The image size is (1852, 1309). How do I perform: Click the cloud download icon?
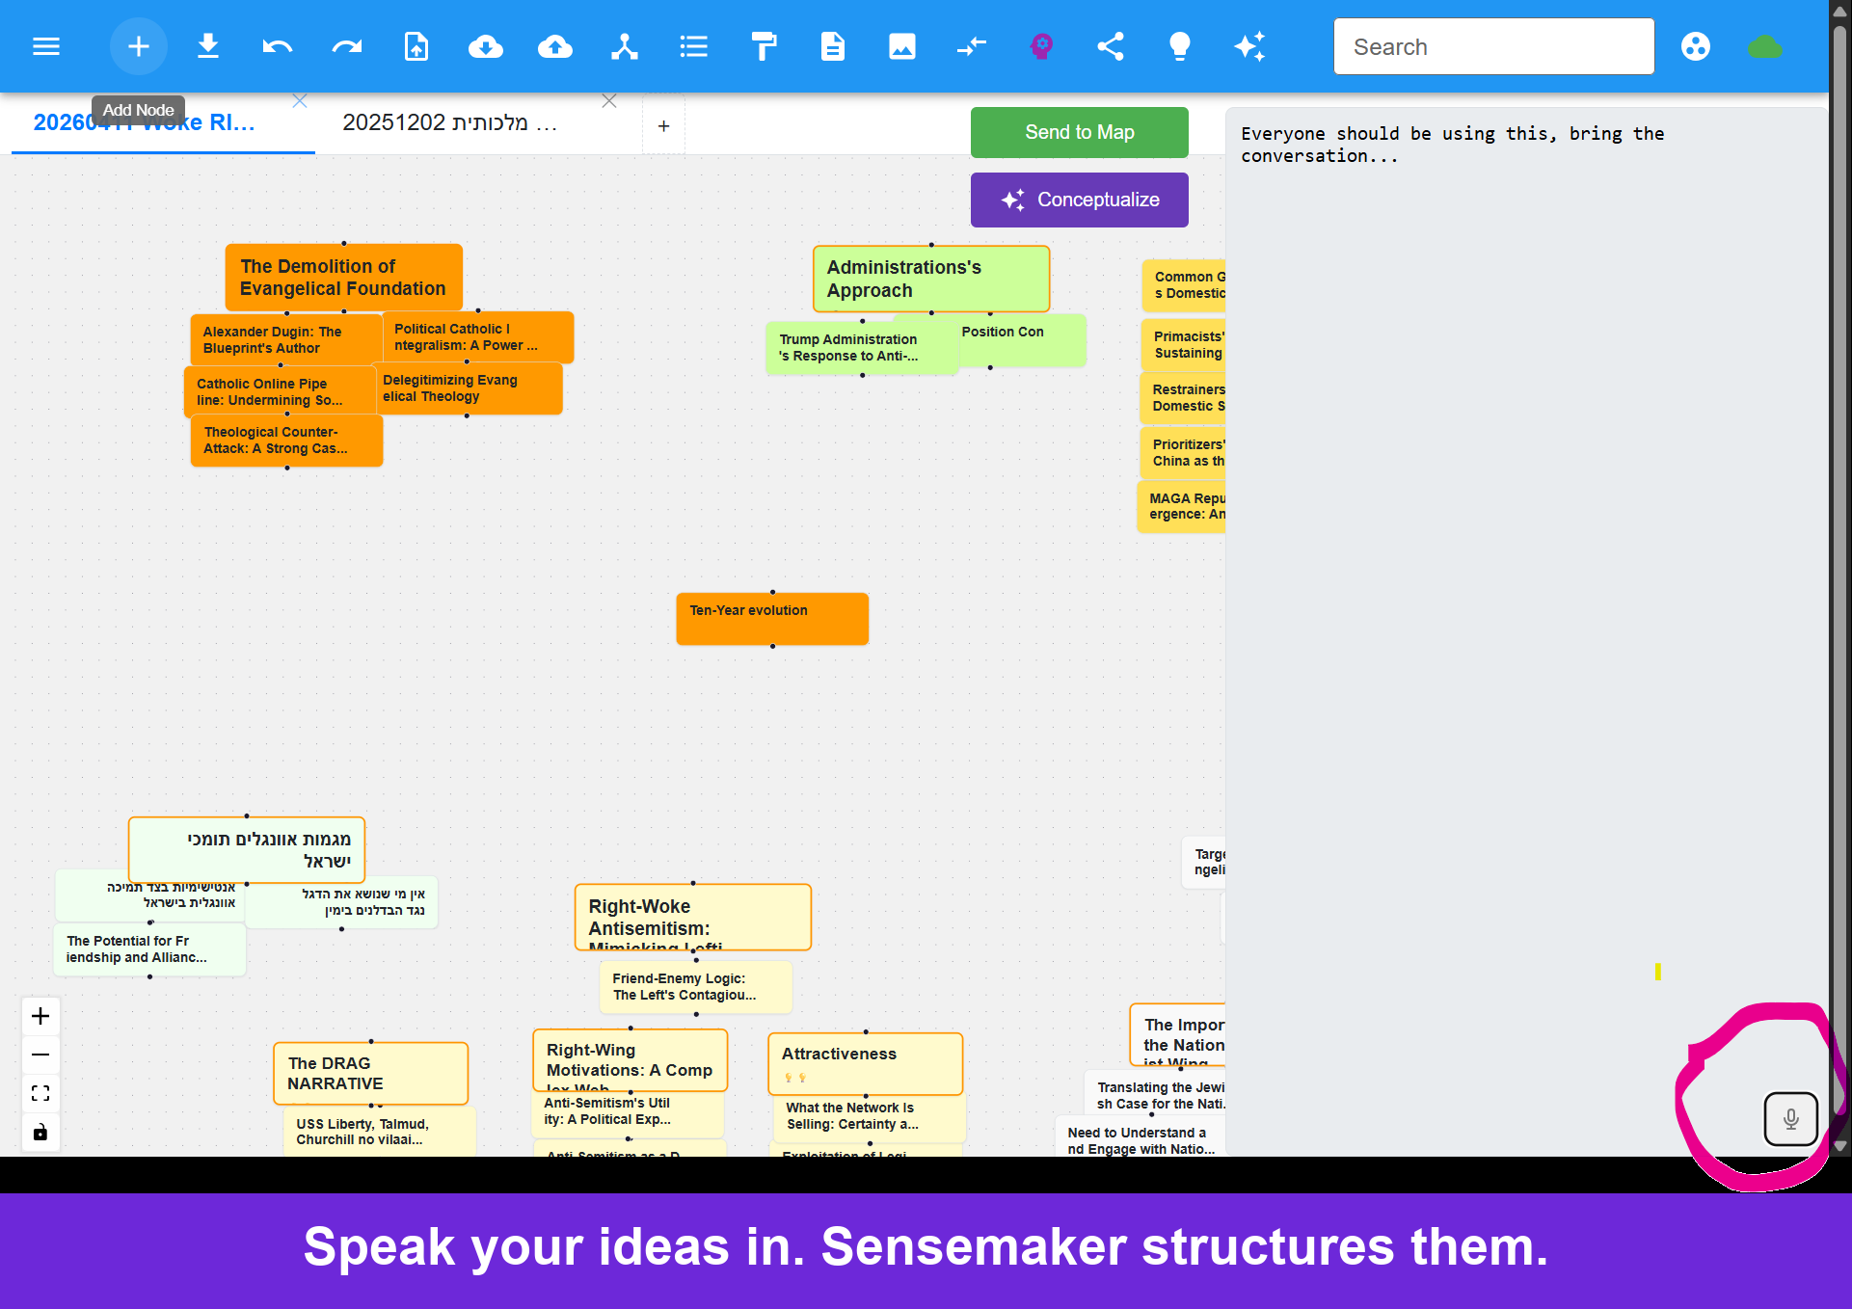click(486, 46)
